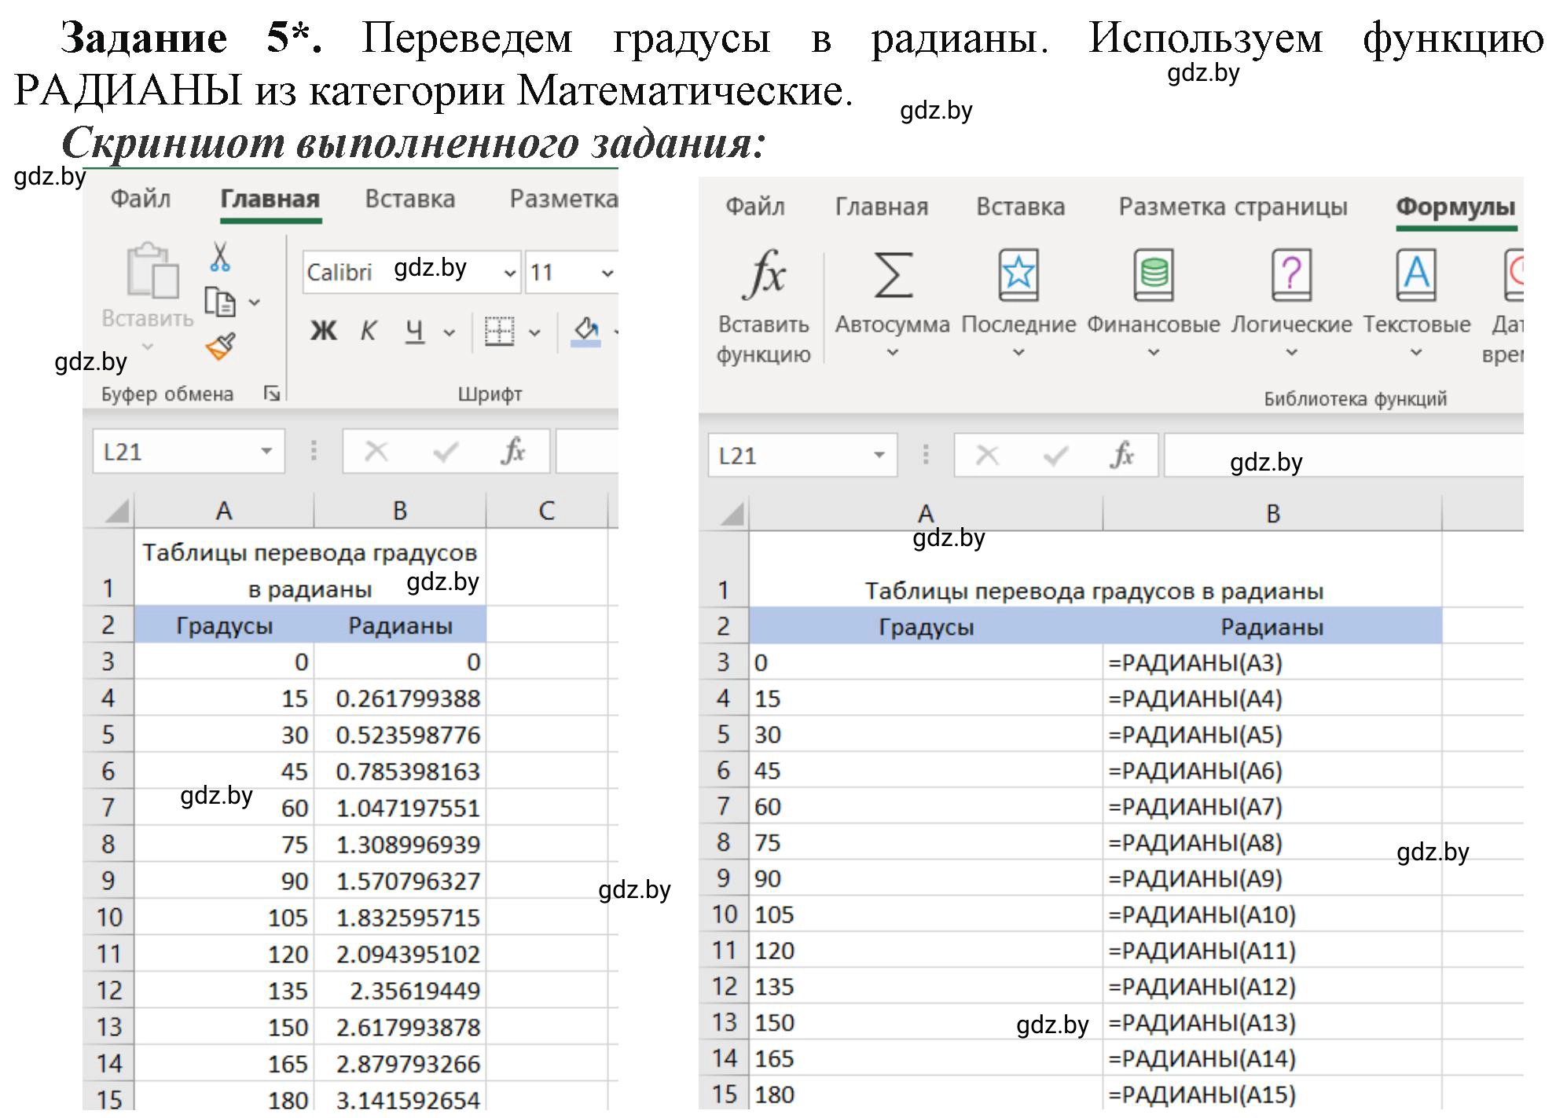
Task: Select row 12 header in right window
Action: point(724,987)
